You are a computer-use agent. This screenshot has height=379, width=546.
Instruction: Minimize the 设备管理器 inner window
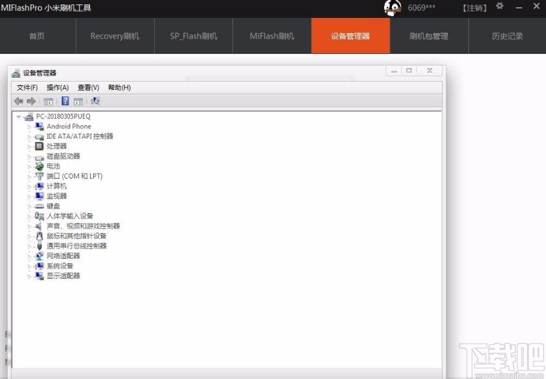[394, 71]
